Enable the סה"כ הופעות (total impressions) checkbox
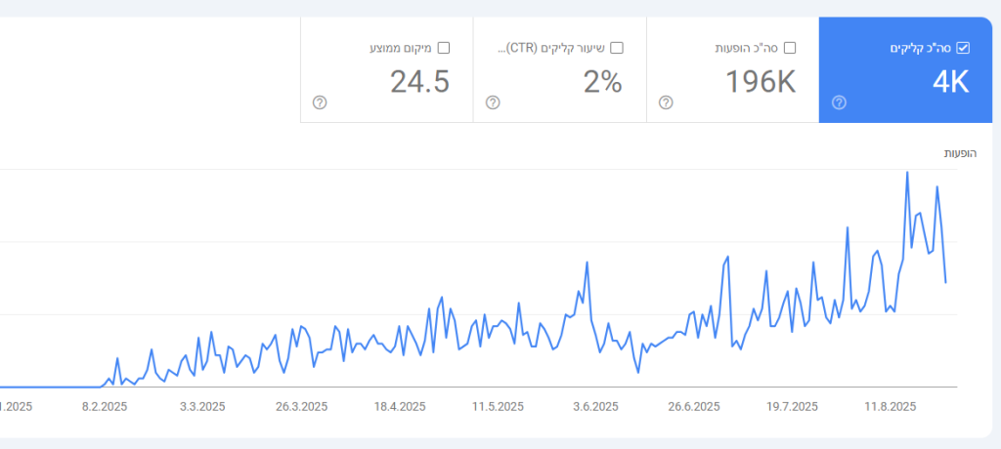 point(789,48)
